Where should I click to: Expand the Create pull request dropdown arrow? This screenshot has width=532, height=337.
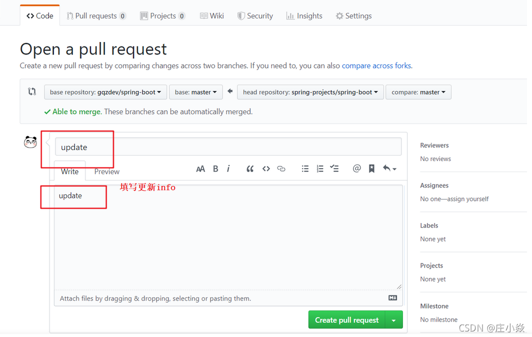pos(393,319)
